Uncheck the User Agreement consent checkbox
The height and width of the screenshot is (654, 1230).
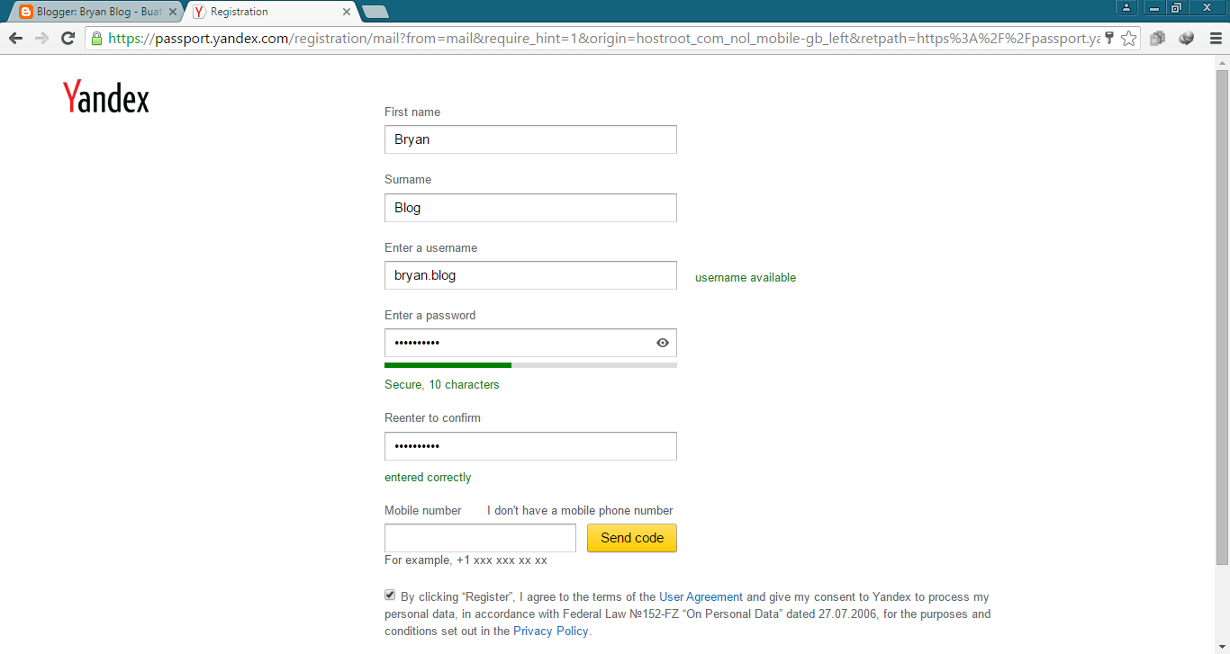click(x=390, y=595)
